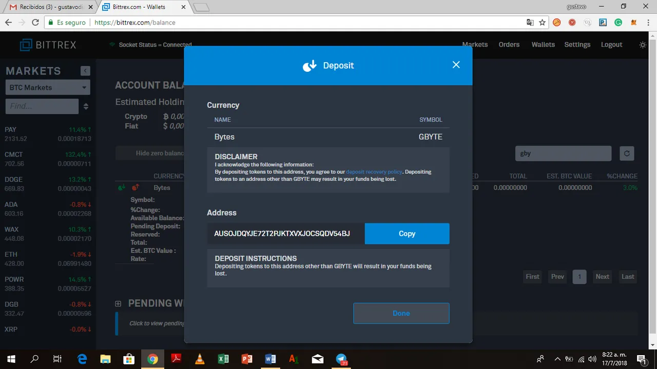Select the CMCT market row

48,159
